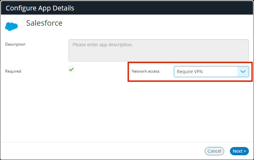Click the empty dialog body area
This screenshot has height=160, width=254.
point(127,111)
